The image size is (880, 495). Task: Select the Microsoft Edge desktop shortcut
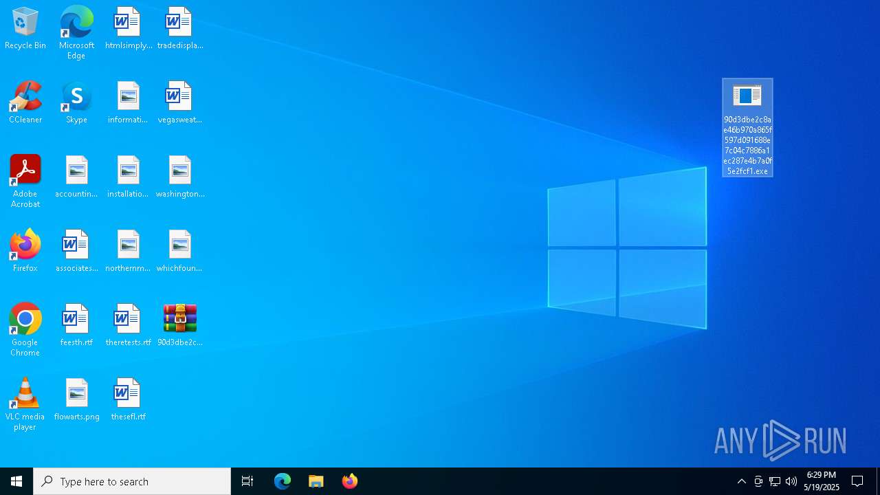pos(76,33)
